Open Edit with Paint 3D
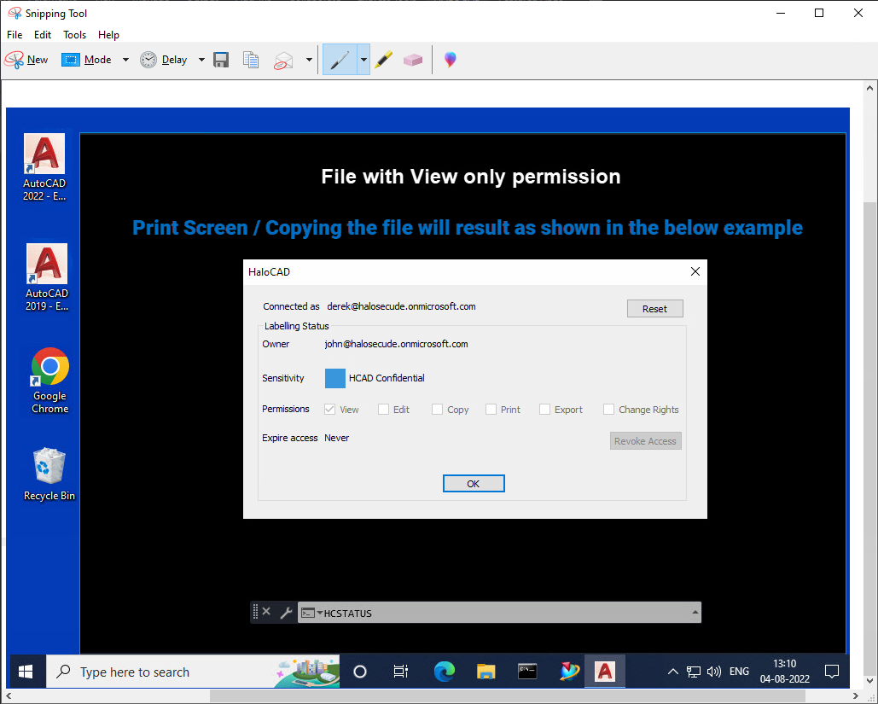This screenshot has height=704, width=878. click(450, 60)
